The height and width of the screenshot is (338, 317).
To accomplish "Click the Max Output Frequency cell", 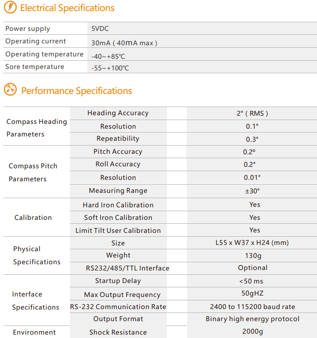I will tap(122, 295).
